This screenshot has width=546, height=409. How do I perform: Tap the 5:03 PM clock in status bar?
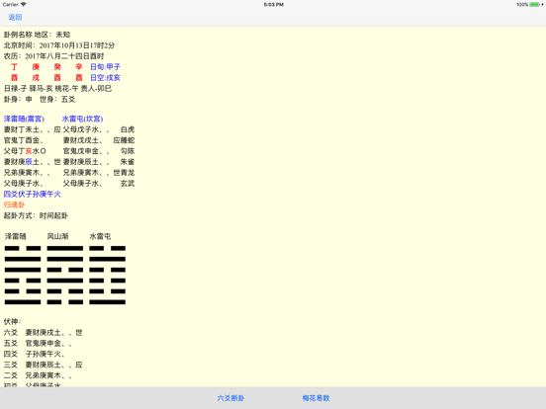[273, 5]
